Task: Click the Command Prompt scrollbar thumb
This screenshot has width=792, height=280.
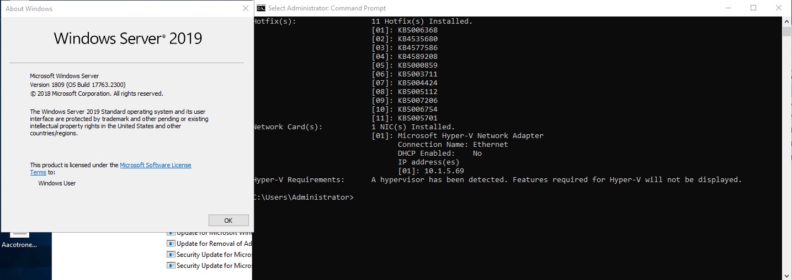Action: pos(786,31)
